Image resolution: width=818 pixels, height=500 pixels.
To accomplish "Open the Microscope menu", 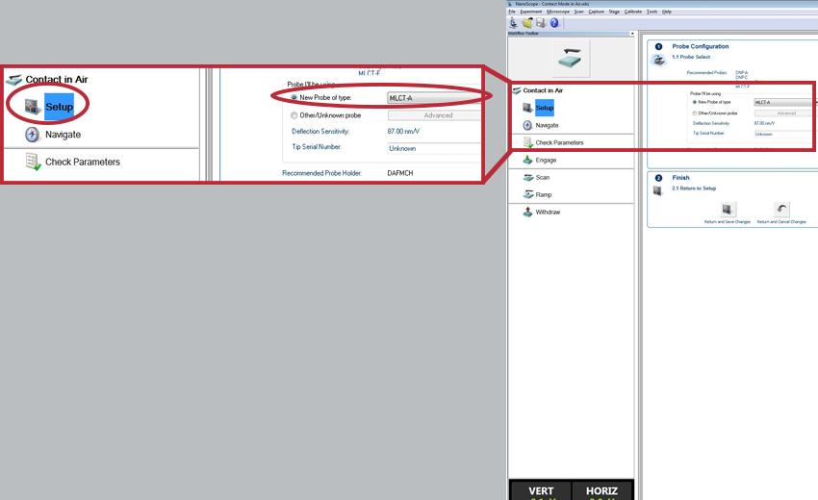I will 557,12.
